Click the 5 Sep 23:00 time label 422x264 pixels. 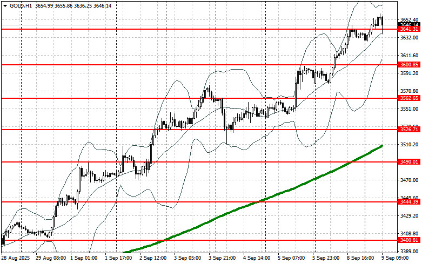(x=326, y=258)
